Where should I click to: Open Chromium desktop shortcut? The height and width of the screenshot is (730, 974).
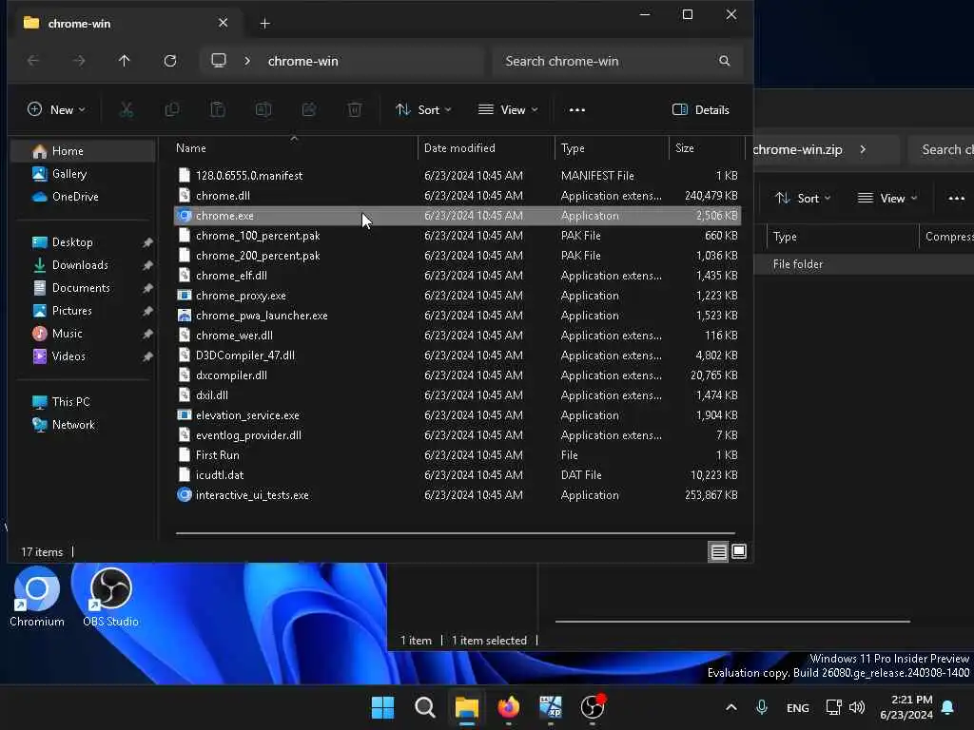click(x=37, y=597)
